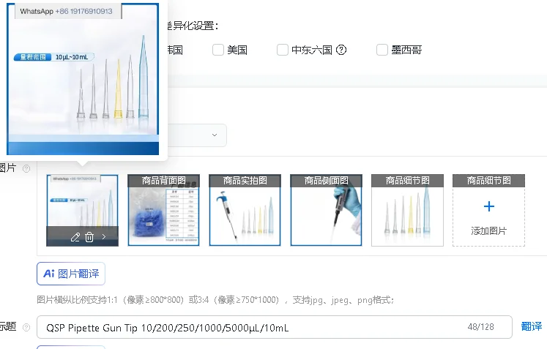Click the pencil edit icon on first thumbnail
The width and height of the screenshot is (547, 349).
[x=75, y=238]
